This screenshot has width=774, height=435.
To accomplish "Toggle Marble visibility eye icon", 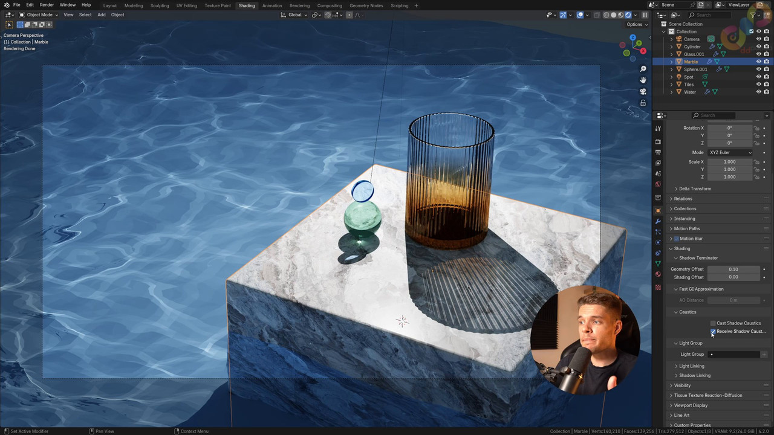I will [759, 62].
